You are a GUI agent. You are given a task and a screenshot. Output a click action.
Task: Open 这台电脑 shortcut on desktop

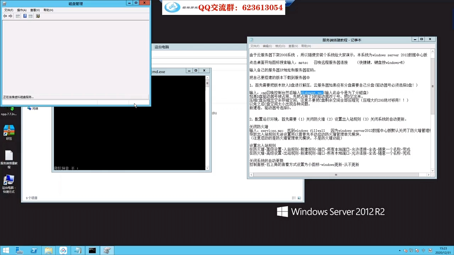9,184
